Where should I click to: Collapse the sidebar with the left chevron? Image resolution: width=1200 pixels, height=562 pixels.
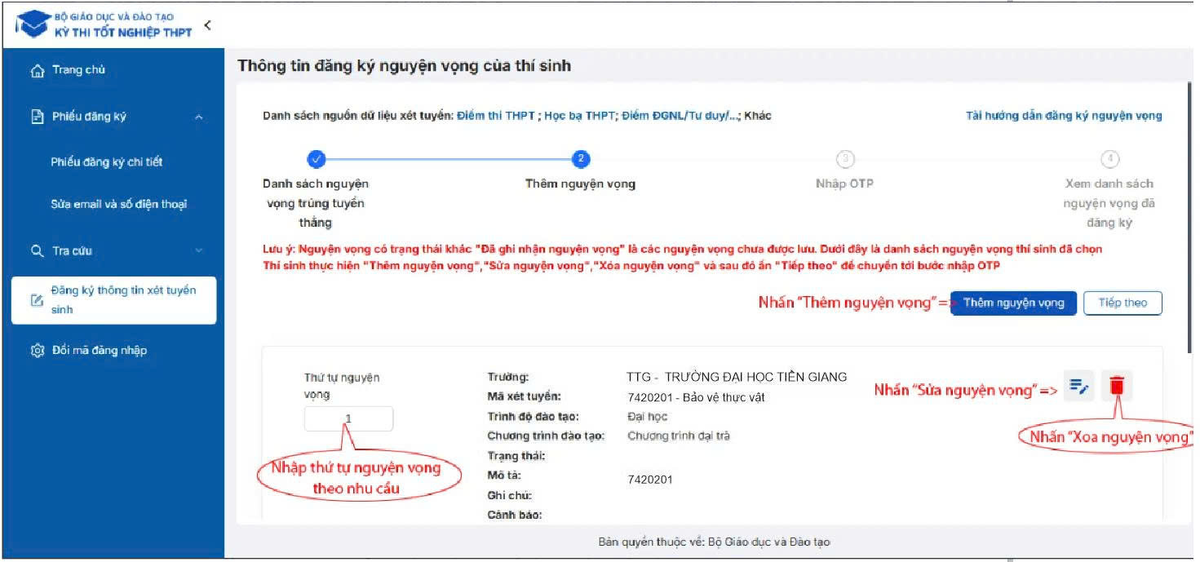tap(207, 25)
